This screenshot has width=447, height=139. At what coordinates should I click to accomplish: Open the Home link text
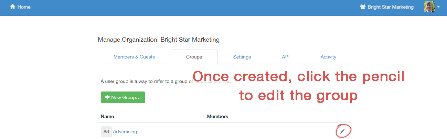click(x=24, y=7)
